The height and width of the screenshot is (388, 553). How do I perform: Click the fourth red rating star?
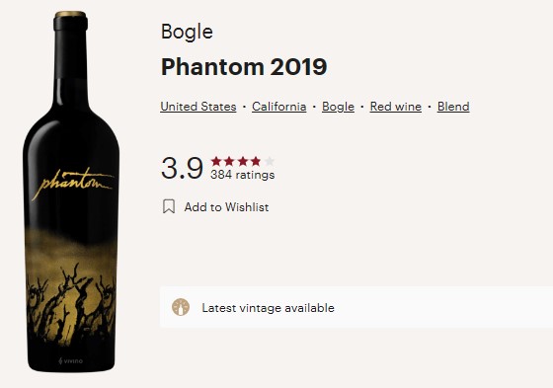(x=256, y=162)
